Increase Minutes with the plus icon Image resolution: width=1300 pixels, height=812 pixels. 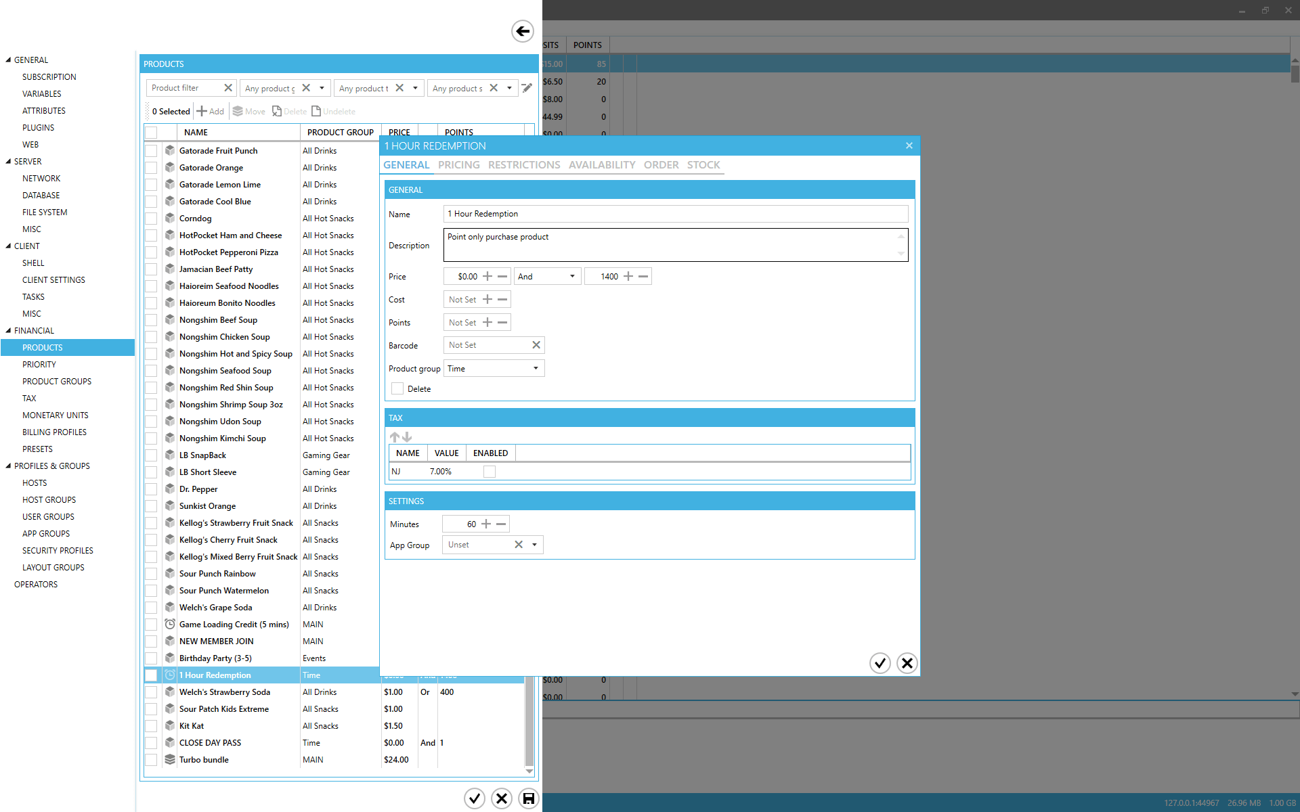tap(486, 524)
